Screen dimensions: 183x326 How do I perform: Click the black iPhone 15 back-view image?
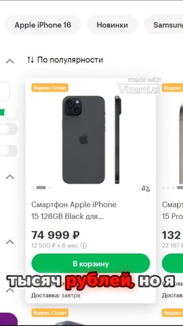click(x=83, y=140)
